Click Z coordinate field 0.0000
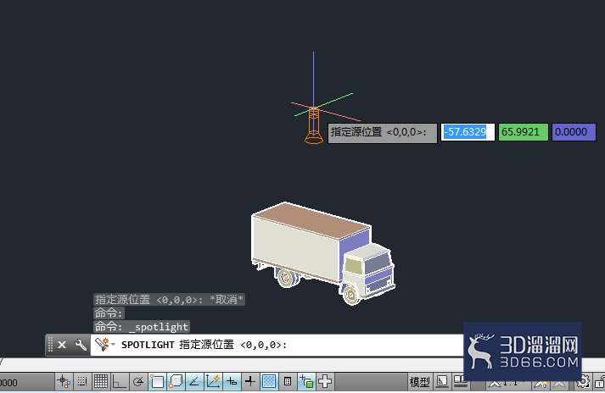The height and width of the screenshot is (393, 605). point(574,132)
